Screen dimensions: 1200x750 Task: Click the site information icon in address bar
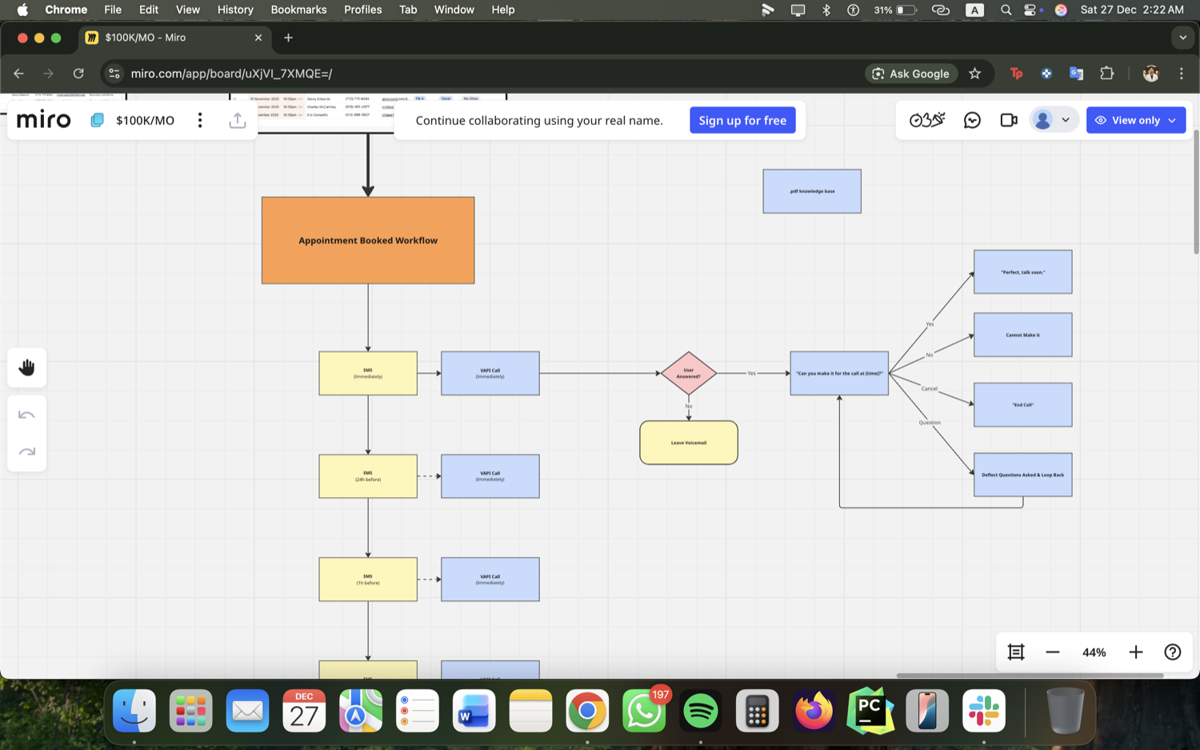coord(114,74)
